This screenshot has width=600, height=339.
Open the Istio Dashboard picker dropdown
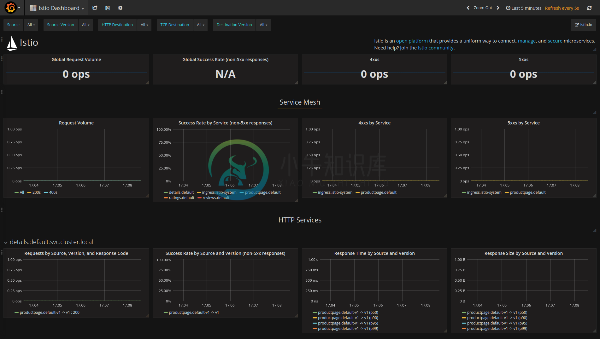pyautogui.click(x=57, y=8)
